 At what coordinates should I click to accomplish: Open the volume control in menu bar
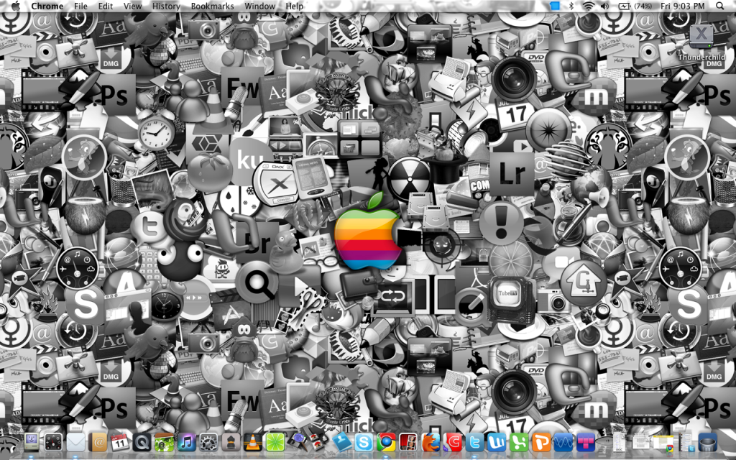click(604, 6)
